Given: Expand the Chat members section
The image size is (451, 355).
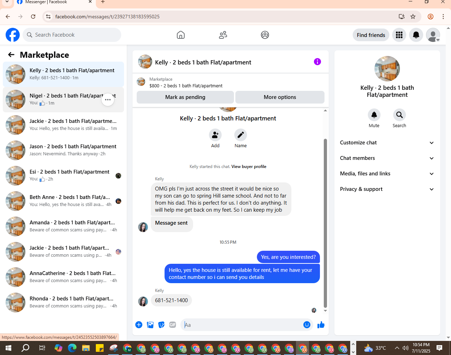Looking at the screenshot, I should click(387, 158).
